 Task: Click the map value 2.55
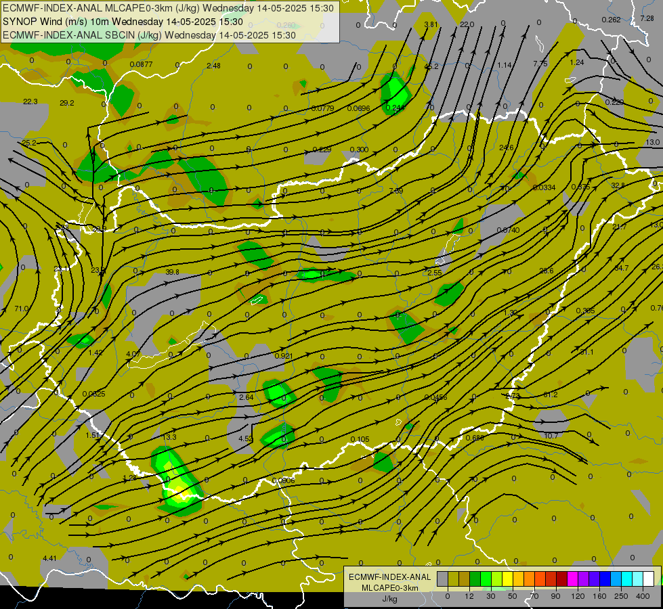pos(434,273)
